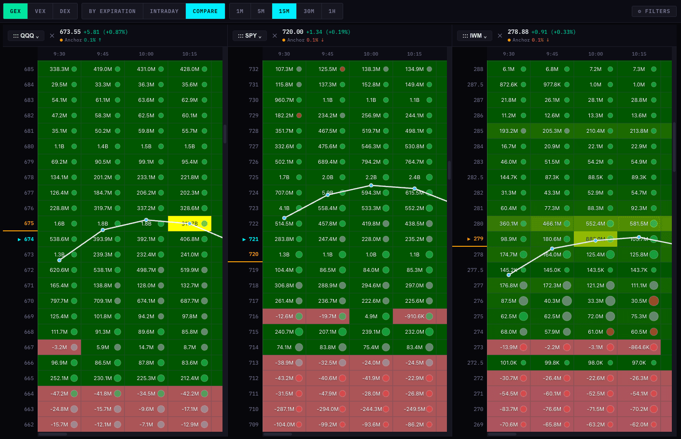Click the dot beside IWM 273 -13.9M
The height and width of the screenshot is (439, 681).
524,347
